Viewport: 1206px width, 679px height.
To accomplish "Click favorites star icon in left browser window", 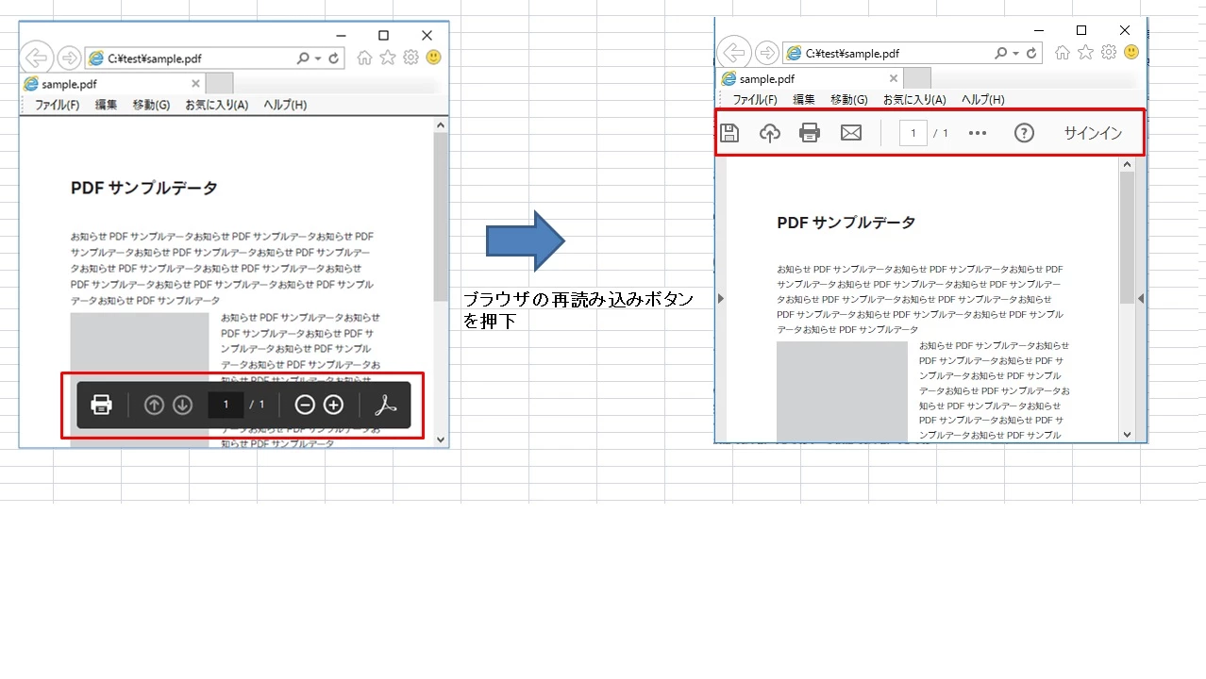I will tap(388, 58).
